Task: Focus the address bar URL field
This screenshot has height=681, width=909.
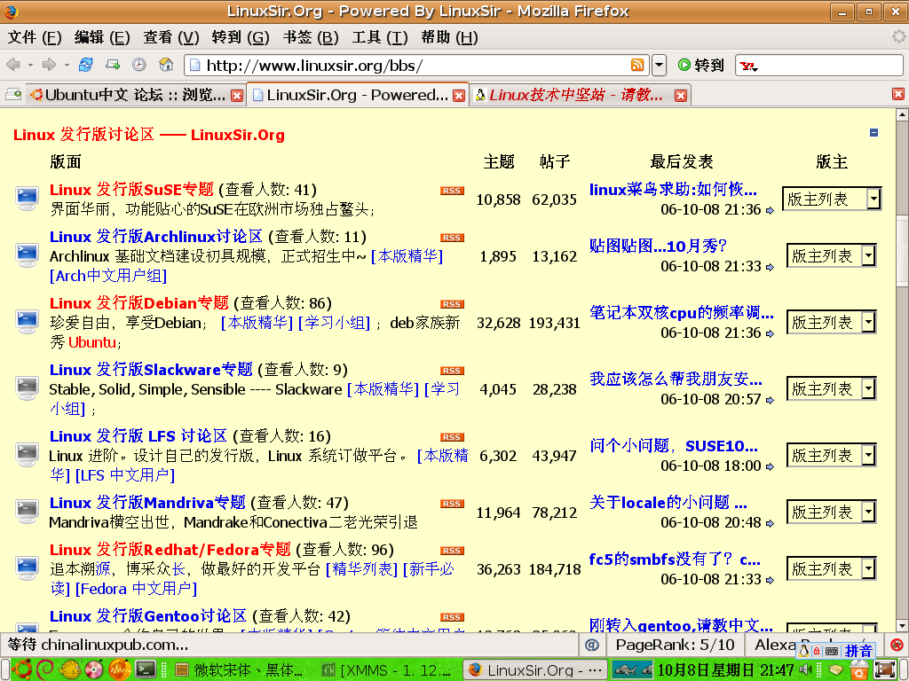Action: 415,66
